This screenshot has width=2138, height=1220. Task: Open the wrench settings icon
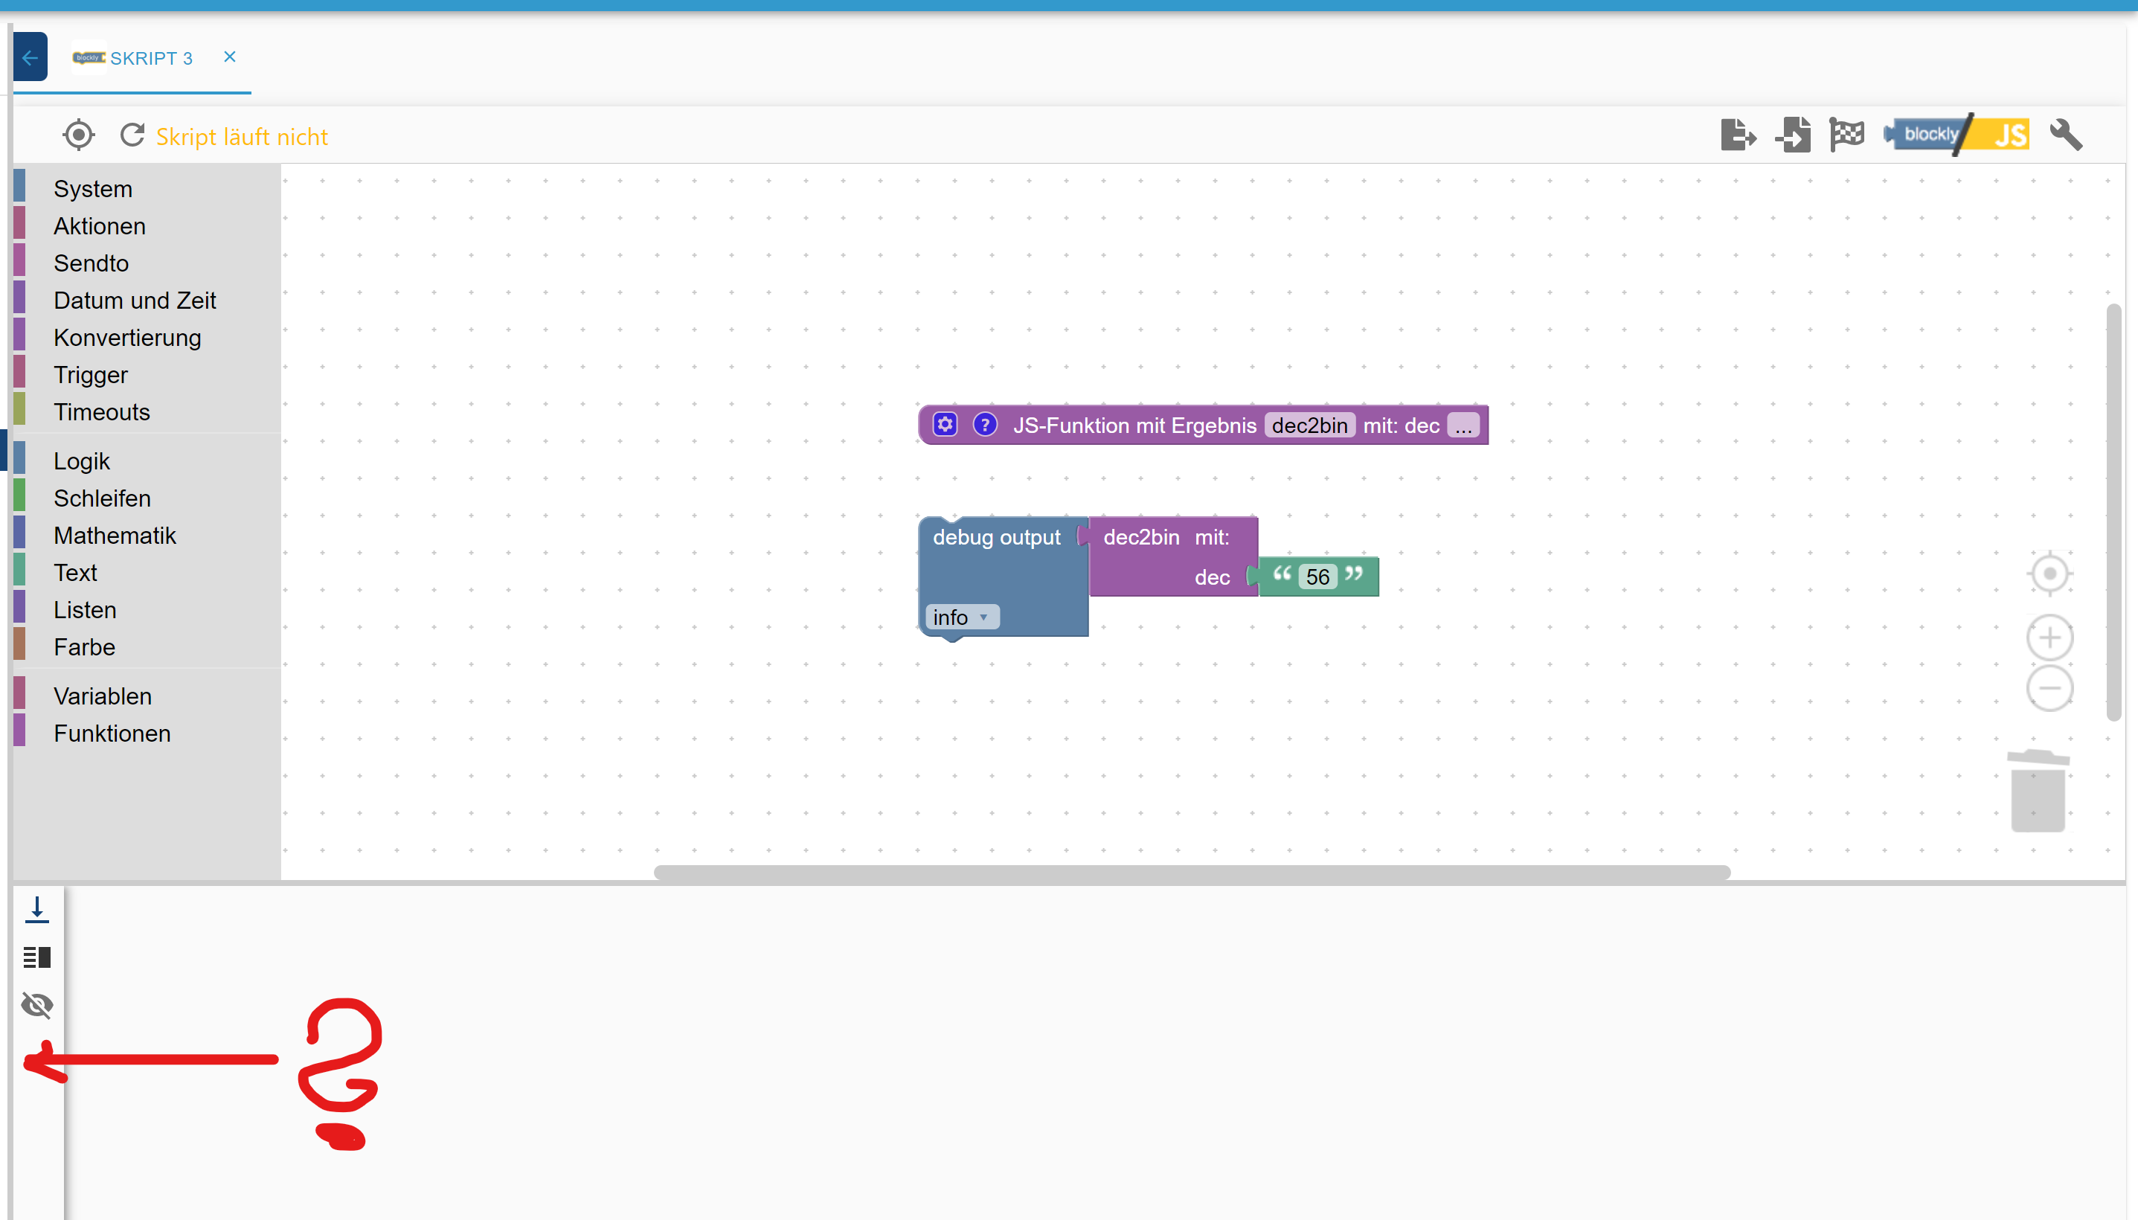pos(2065,135)
